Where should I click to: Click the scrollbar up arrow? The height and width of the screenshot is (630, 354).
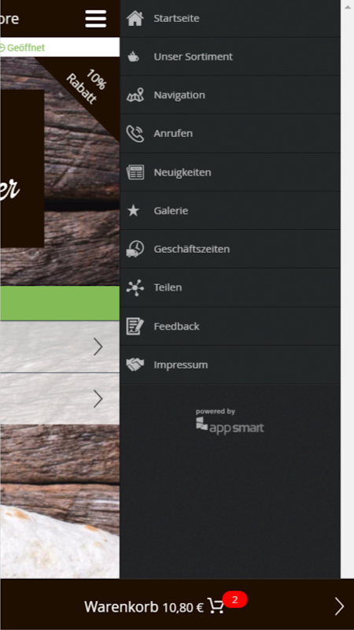tap(347, 6)
